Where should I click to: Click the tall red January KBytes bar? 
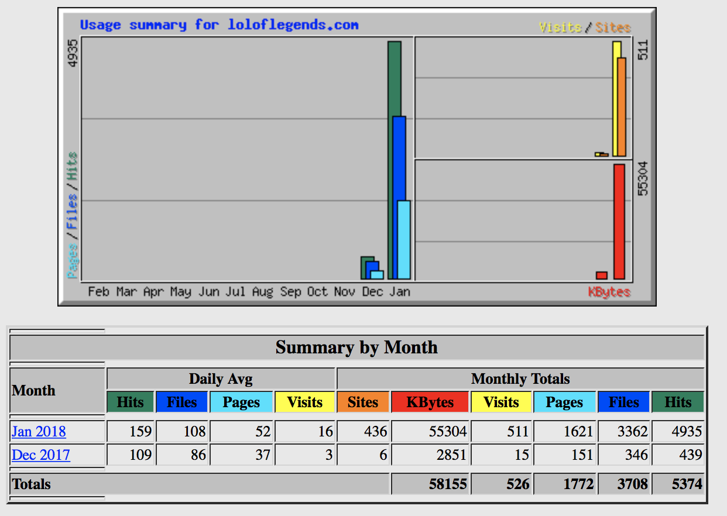point(619,221)
